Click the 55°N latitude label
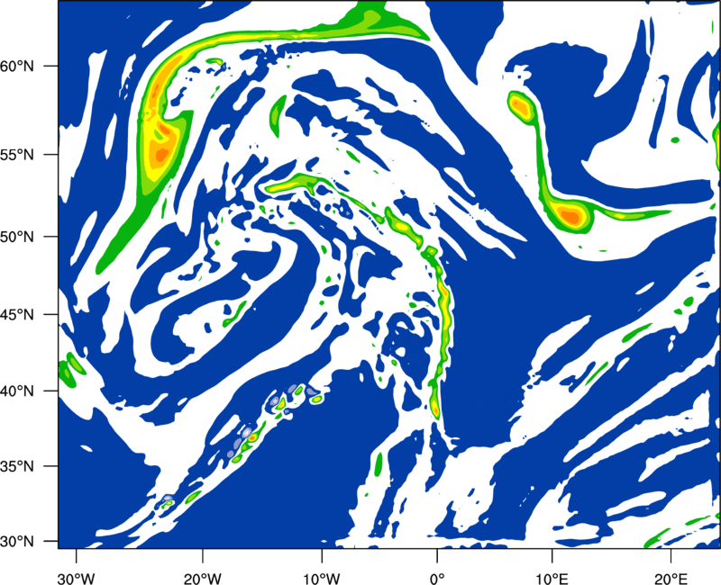Image resolution: width=721 pixels, height=585 pixels. pos(17,154)
